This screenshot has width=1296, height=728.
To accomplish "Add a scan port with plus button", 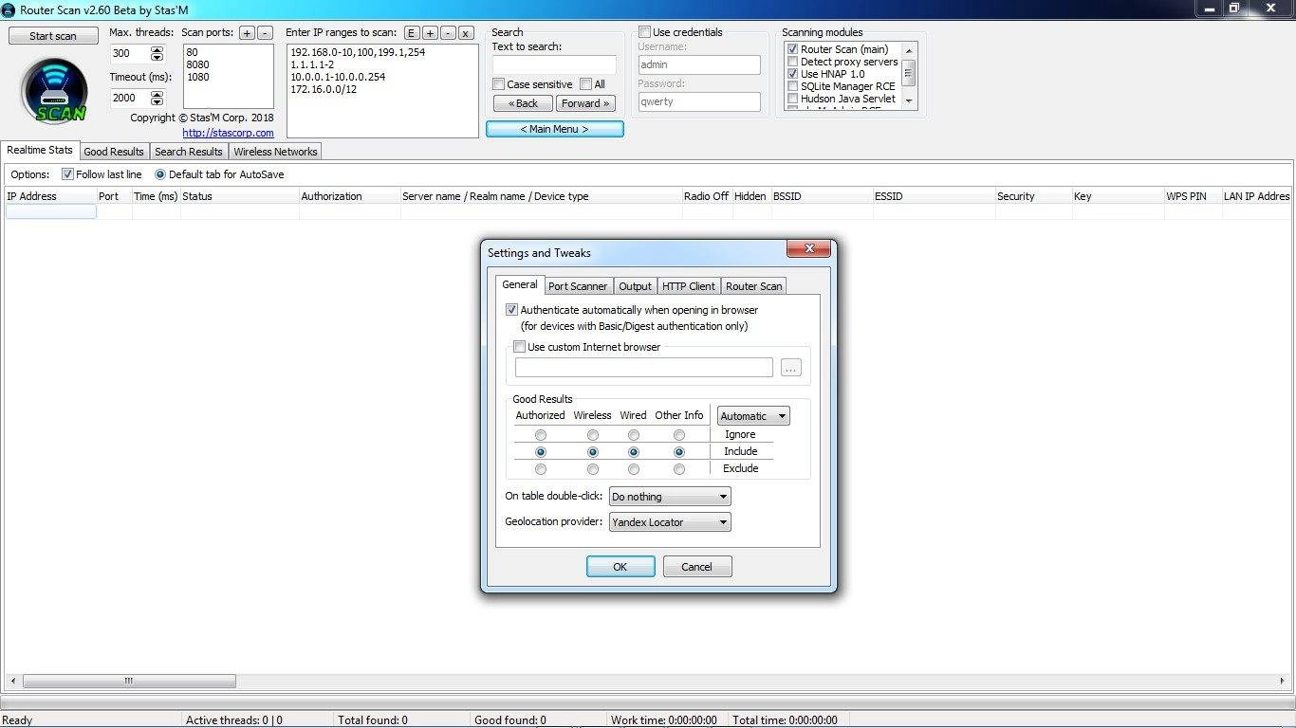I will point(247,32).
